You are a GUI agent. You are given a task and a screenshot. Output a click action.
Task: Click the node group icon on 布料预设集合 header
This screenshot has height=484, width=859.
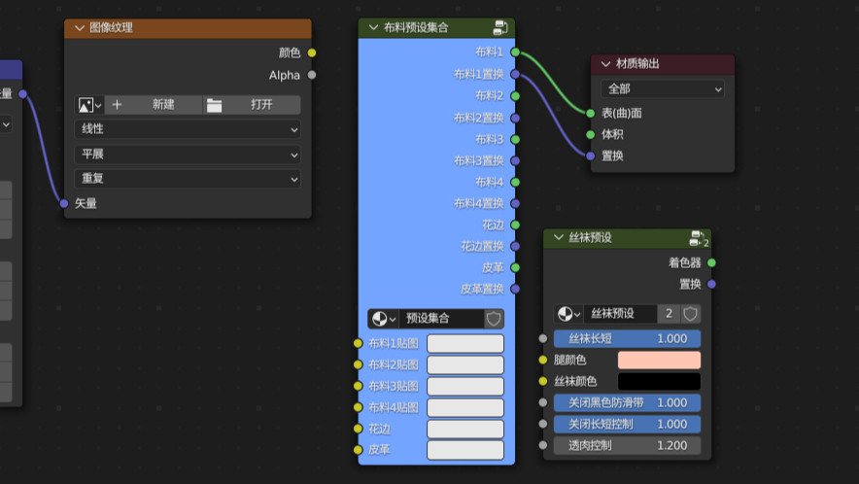coord(500,28)
